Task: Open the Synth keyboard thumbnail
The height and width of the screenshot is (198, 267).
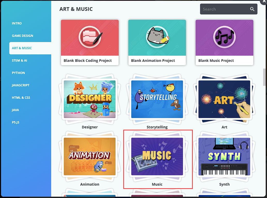Action: pyautogui.click(x=224, y=156)
